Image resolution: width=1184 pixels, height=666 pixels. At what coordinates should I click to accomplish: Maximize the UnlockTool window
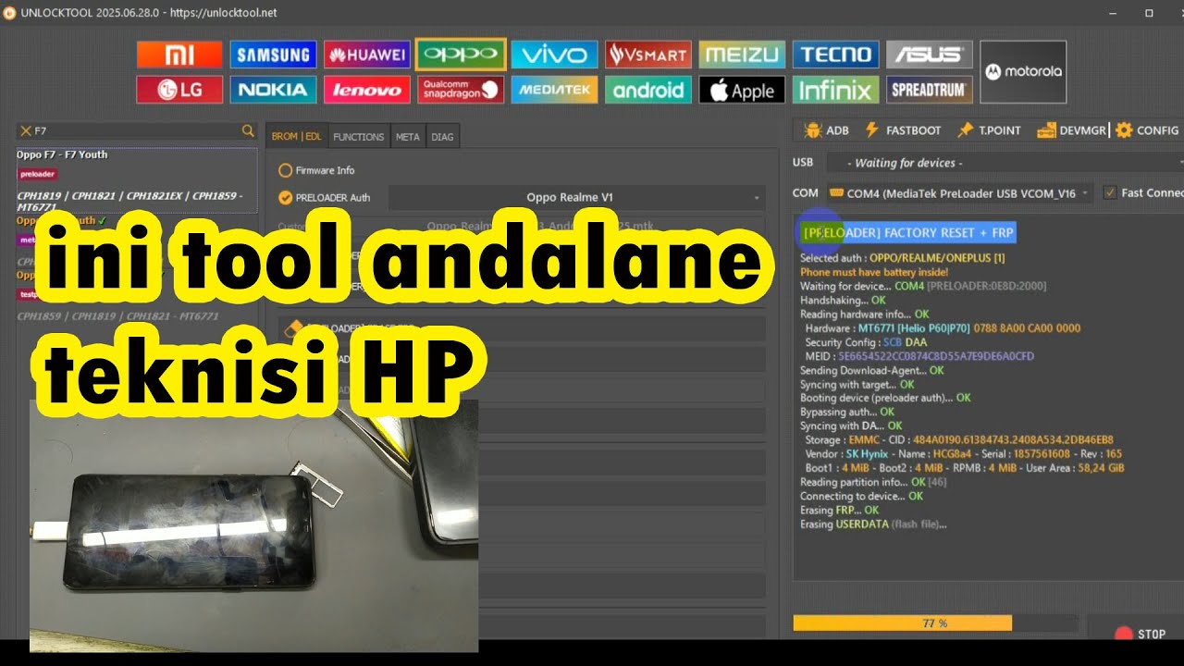(1149, 13)
